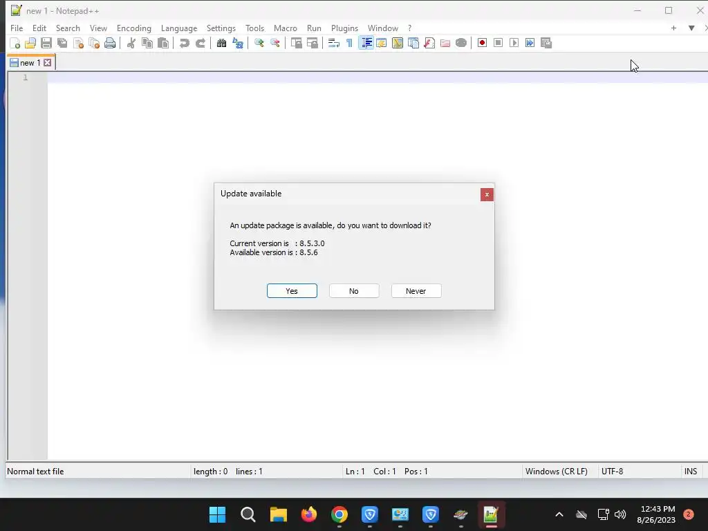Image resolution: width=708 pixels, height=531 pixels.
Task: Click the Redo arrow icon
Action: click(x=200, y=43)
